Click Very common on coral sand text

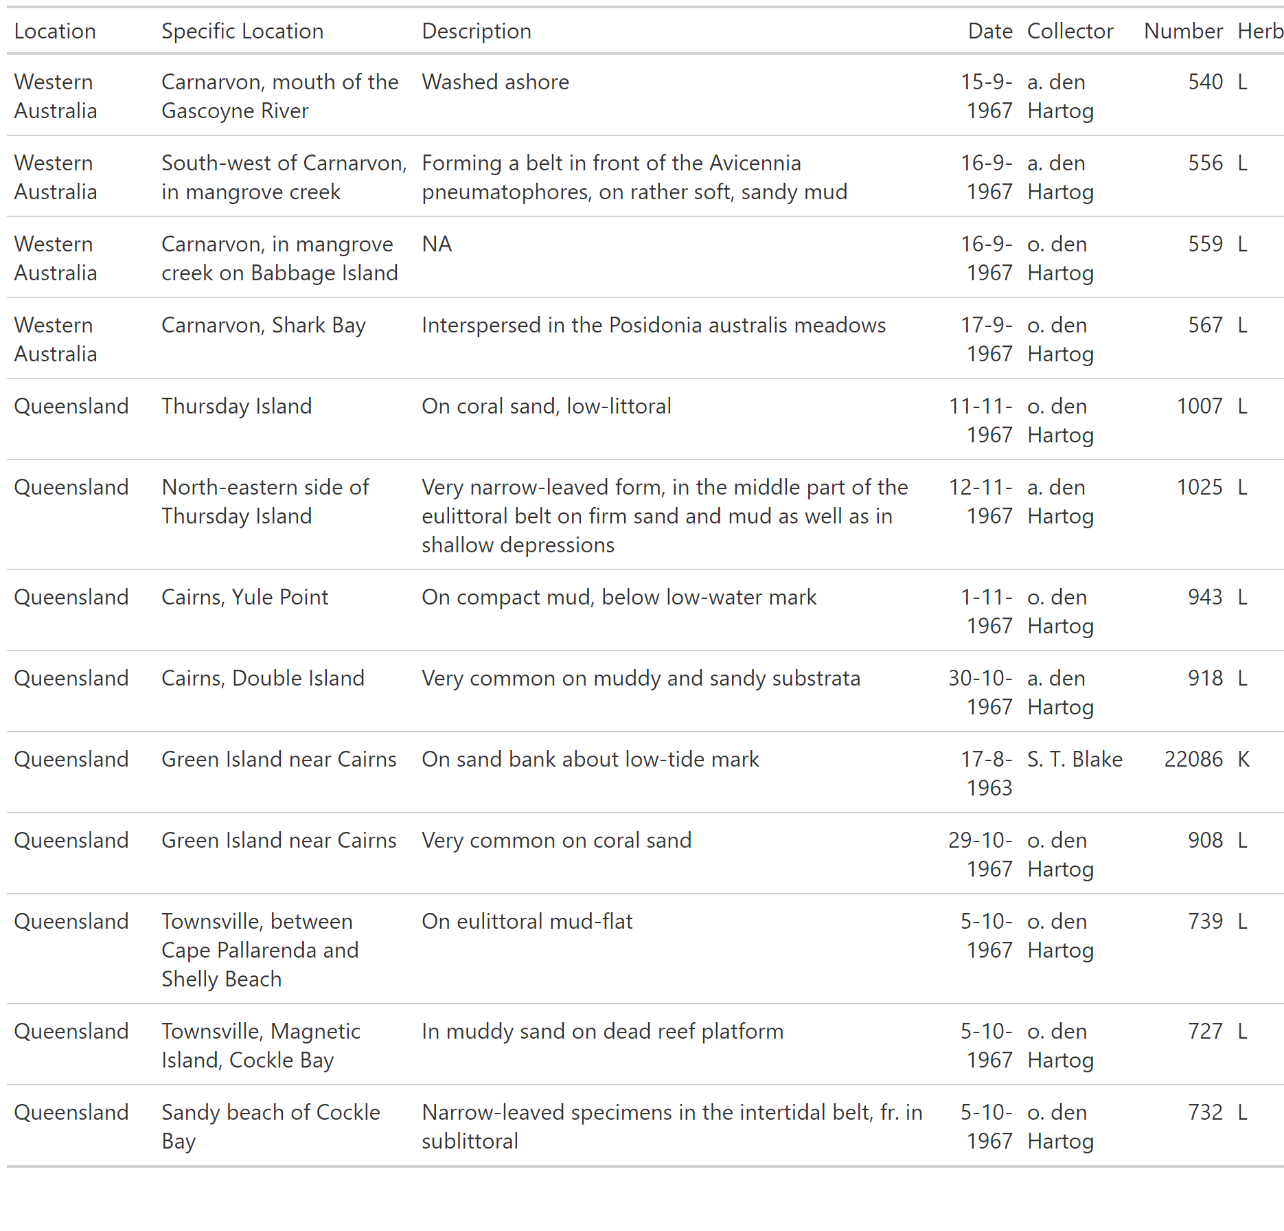click(556, 840)
